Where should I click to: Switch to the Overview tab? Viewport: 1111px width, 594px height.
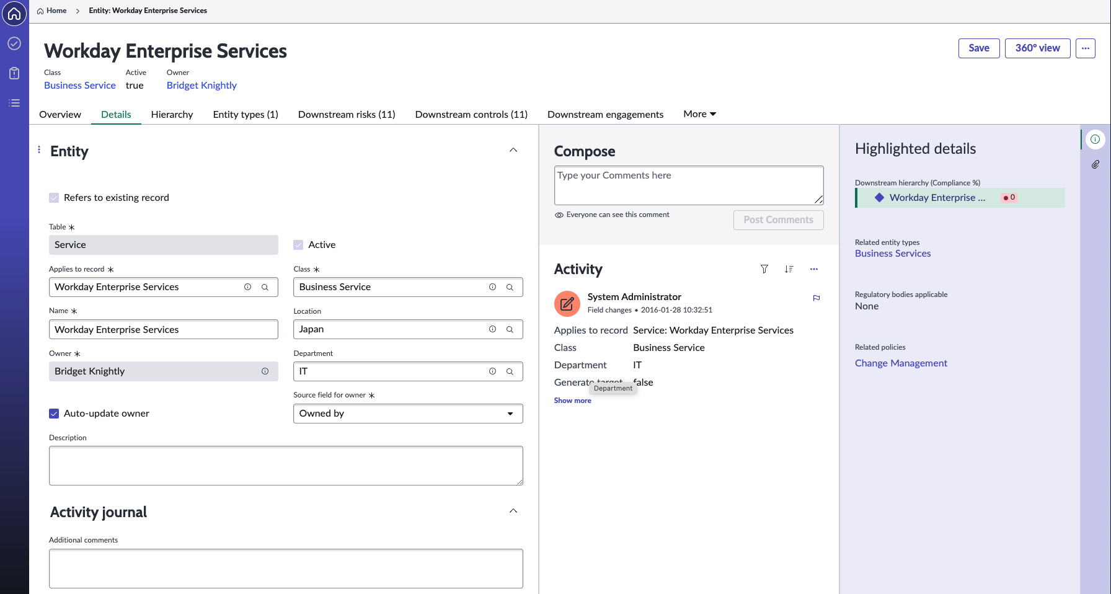[x=60, y=115]
